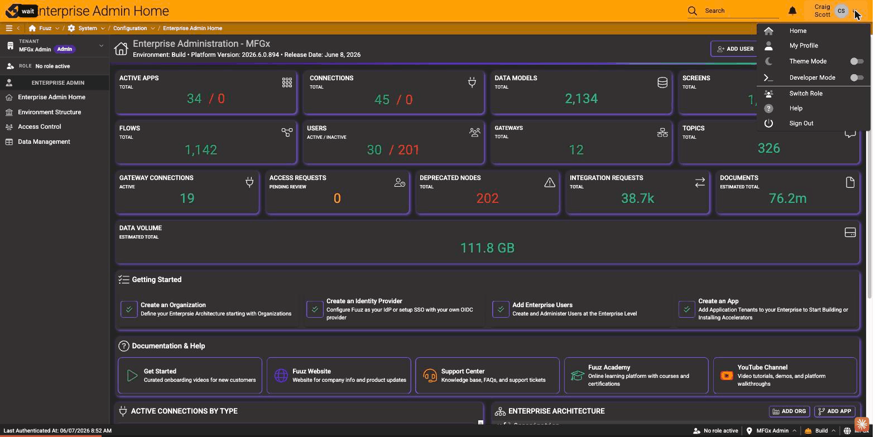Open the Fuuz Academy card
The height and width of the screenshot is (437, 875).
click(636, 376)
